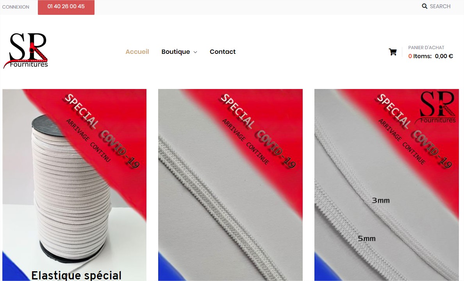Viewport: 464px width, 281px height.
Task: Open the middle elastic band banner
Action: 230,185
